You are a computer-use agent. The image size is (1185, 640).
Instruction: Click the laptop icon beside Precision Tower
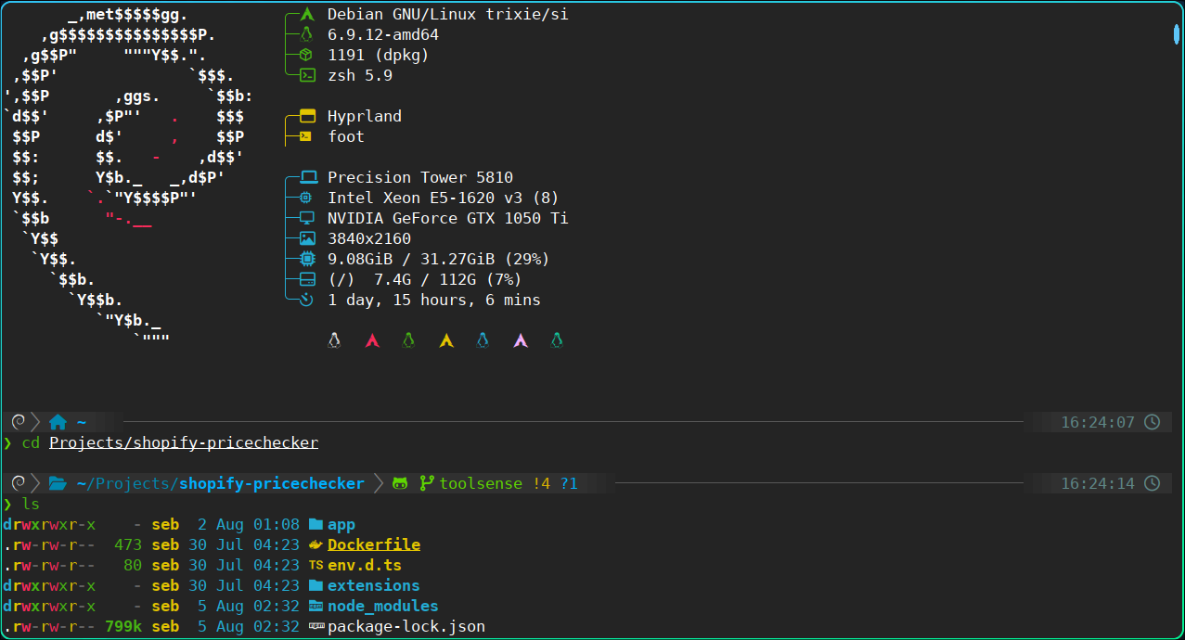coord(307,178)
